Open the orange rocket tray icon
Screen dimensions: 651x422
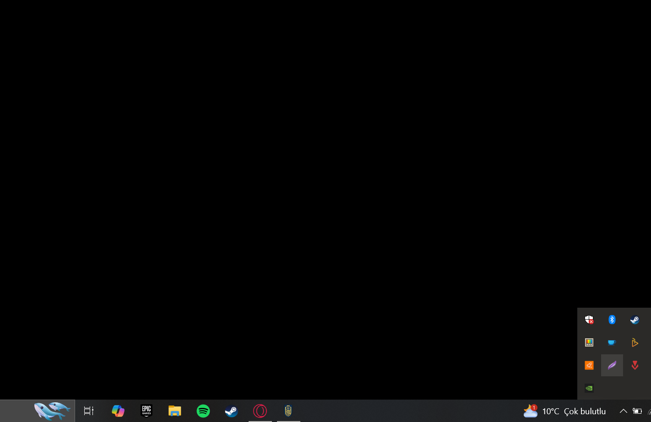click(x=589, y=365)
